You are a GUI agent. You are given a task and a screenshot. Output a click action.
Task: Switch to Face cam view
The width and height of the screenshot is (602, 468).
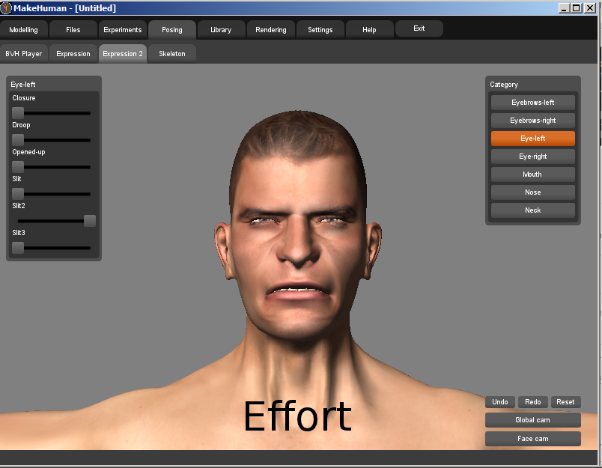[x=532, y=439]
